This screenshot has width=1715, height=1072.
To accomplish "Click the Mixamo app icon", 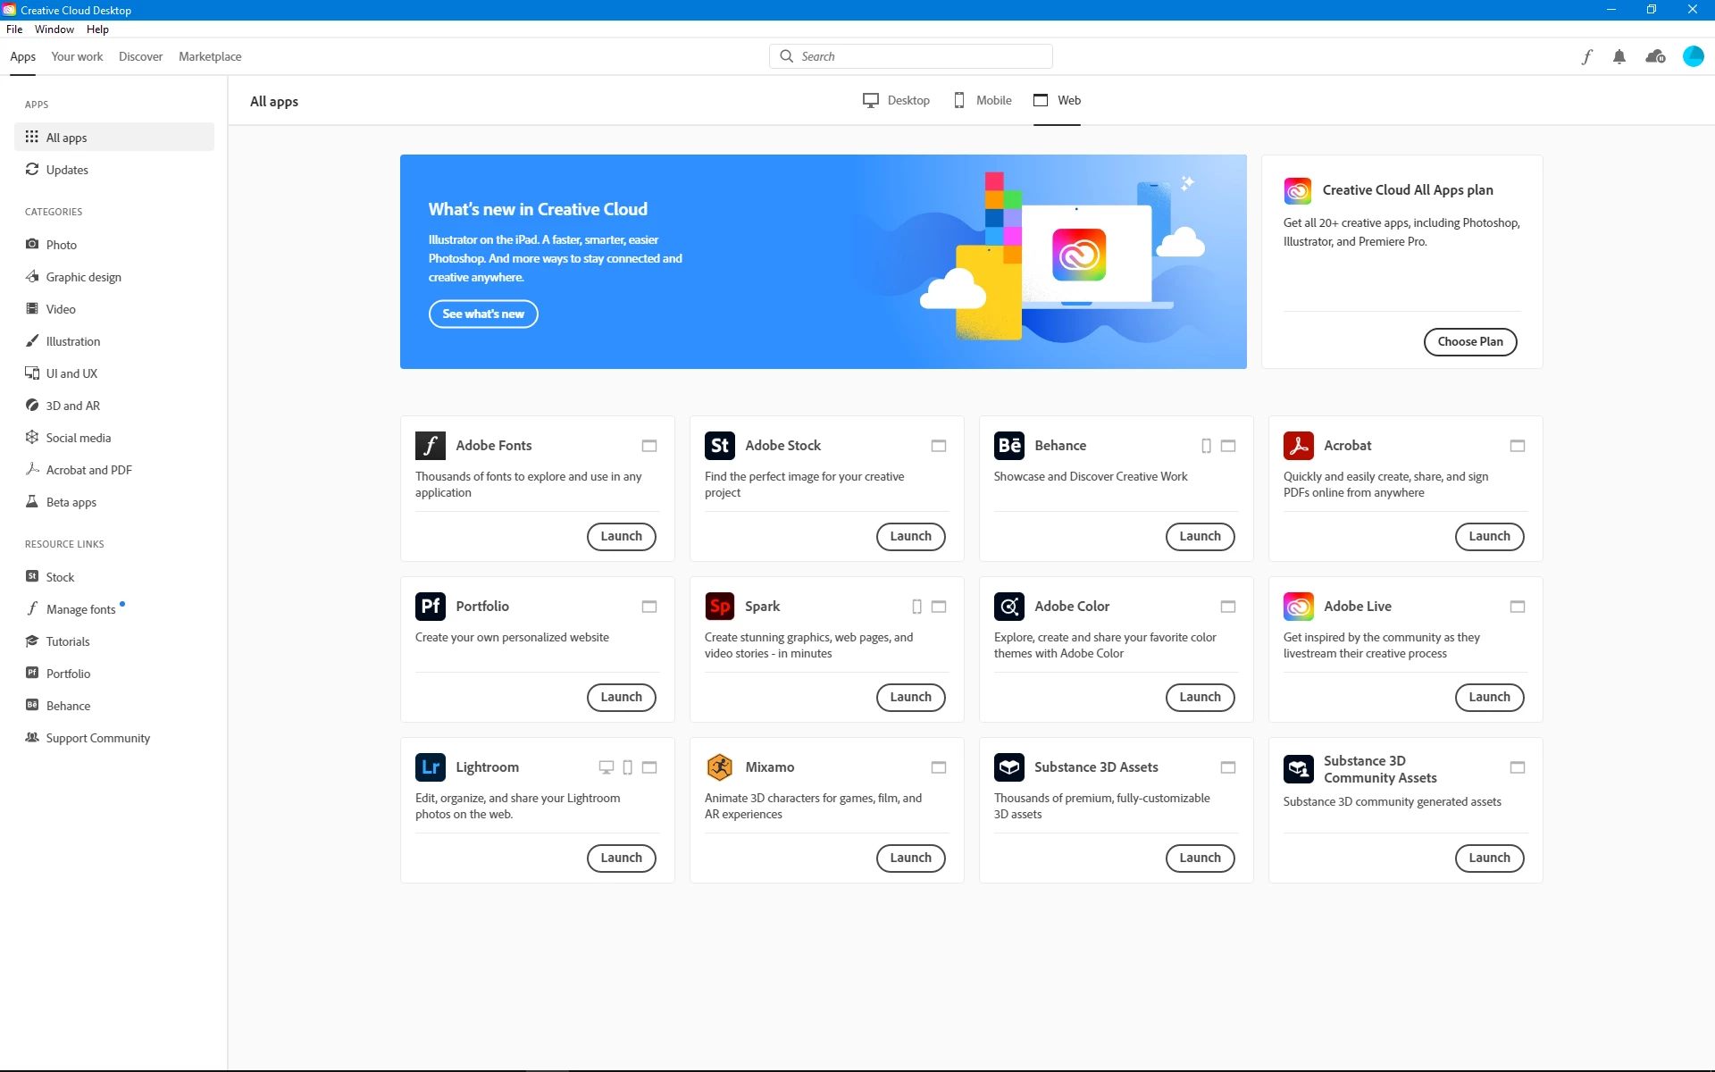I will pos(719,766).
